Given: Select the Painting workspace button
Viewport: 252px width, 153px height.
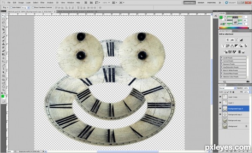Looking at the screenshot, I should coord(211,3).
